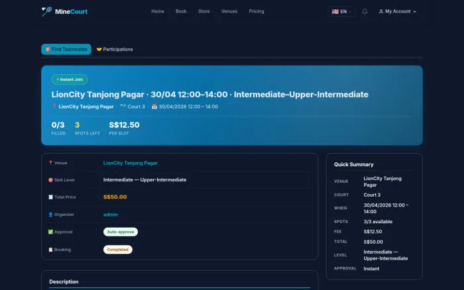
Task: Open the notifications bell
Action: pyautogui.click(x=365, y=11)
